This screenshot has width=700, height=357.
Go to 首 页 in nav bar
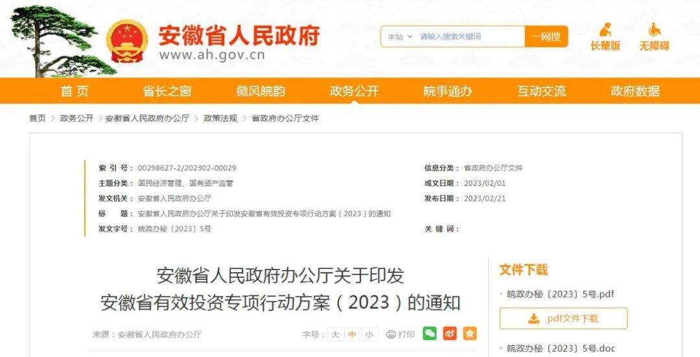coord(75,91)
